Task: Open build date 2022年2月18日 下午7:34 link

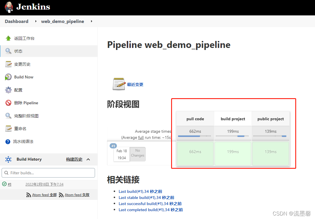Action: click(x=44, y=184)
